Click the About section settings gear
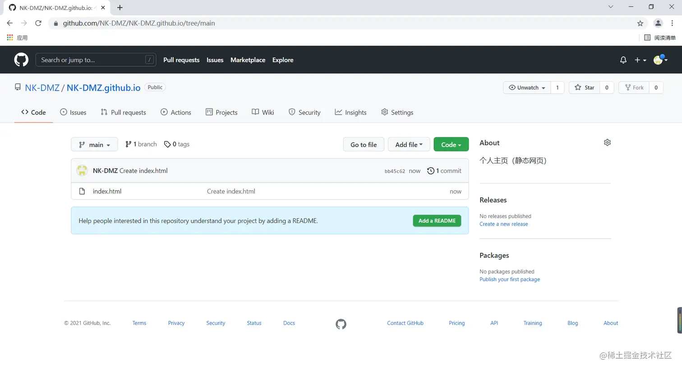Viewport: 682px width, 370px height. point(607,142)
